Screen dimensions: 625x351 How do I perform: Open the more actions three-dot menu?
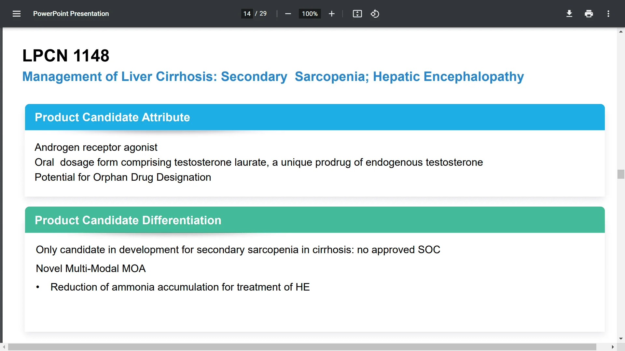pos(608,14)
